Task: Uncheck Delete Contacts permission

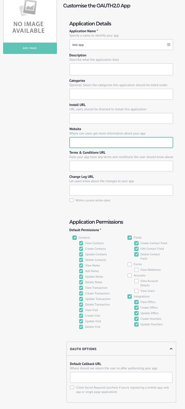Action: [81, 260]
